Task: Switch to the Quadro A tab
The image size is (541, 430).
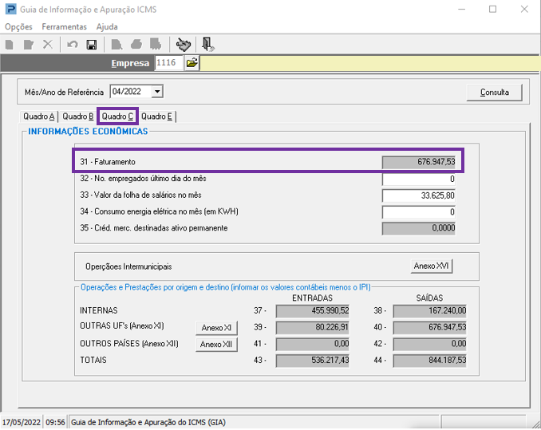Action: click(39, 116)
